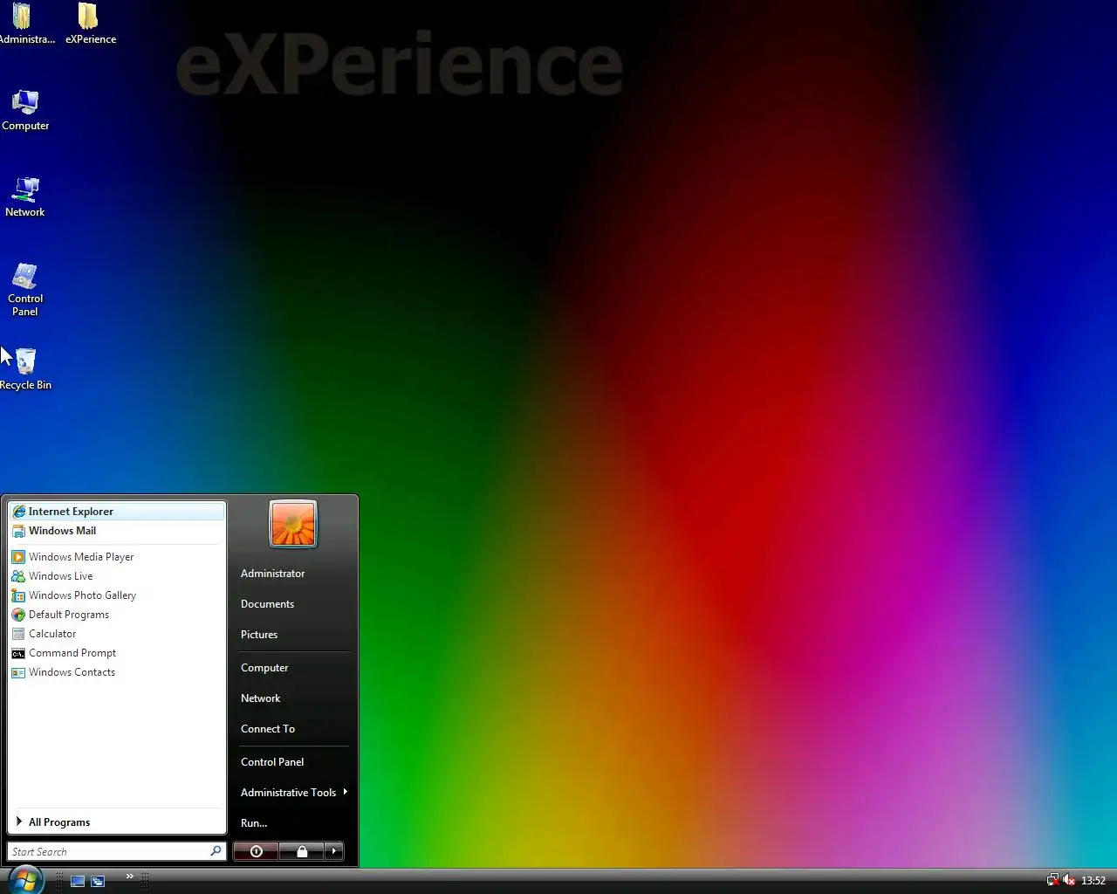Click the network status tray icon
The image size is (1117, 894).
tap(1052, 880)
